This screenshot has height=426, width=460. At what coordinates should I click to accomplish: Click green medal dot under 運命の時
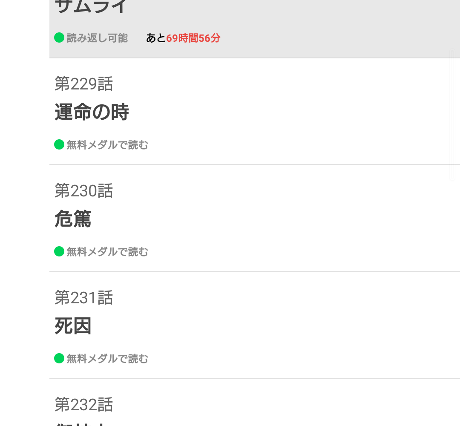point(59,144)
